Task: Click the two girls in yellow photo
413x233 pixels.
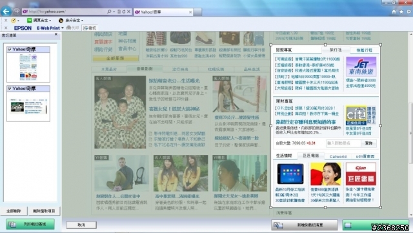Action: point(181,173)
